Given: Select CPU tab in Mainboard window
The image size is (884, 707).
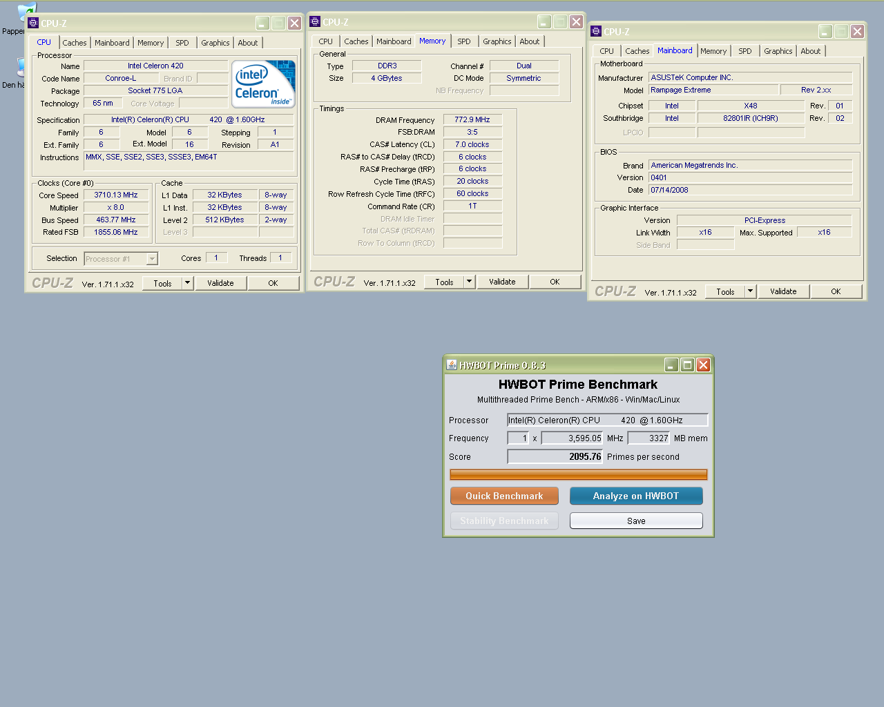Looking at the screenshot, I should (607, 51).
